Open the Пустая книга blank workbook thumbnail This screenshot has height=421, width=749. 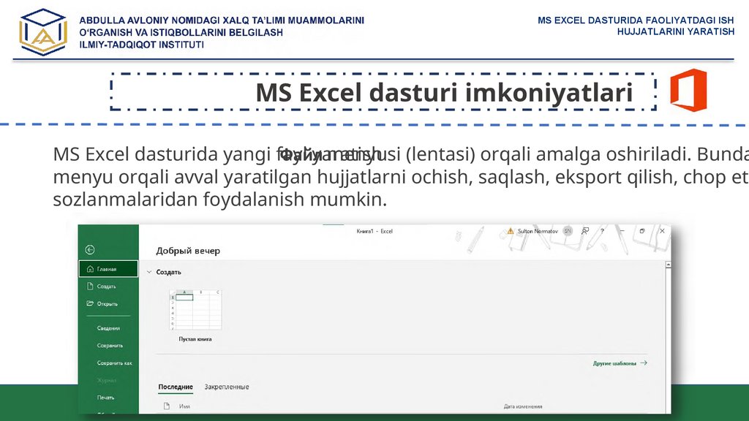coord(195,310)
